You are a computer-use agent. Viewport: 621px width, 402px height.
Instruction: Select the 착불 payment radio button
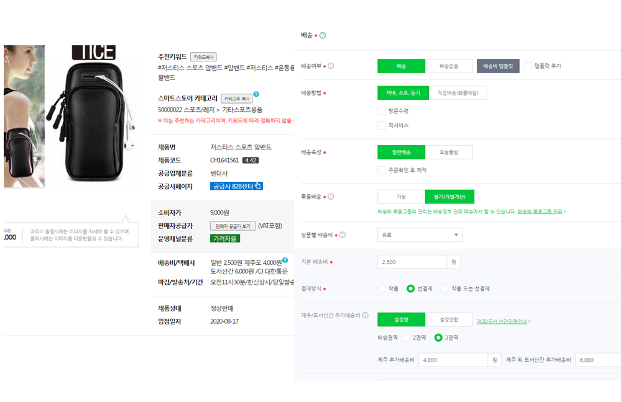coord(382,288)
